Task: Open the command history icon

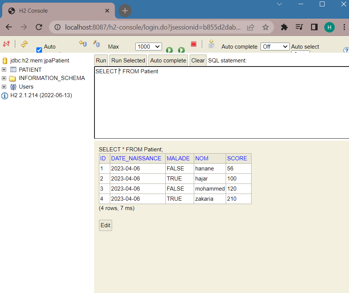Action: tap(211, 44)
